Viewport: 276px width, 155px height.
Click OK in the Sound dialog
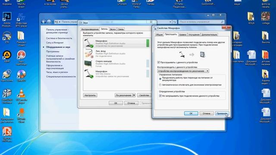tap(116, 103)
